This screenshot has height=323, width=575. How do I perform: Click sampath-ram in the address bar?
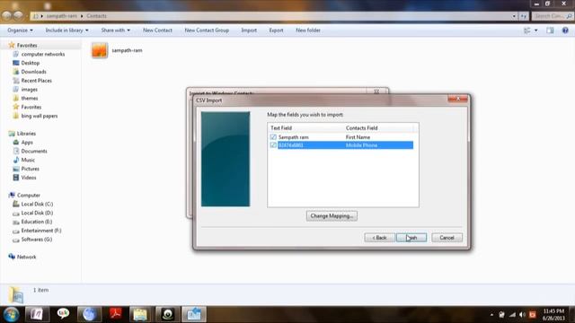62,16
